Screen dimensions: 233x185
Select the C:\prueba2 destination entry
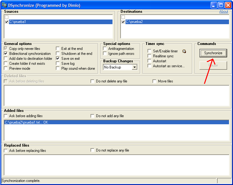177,22
